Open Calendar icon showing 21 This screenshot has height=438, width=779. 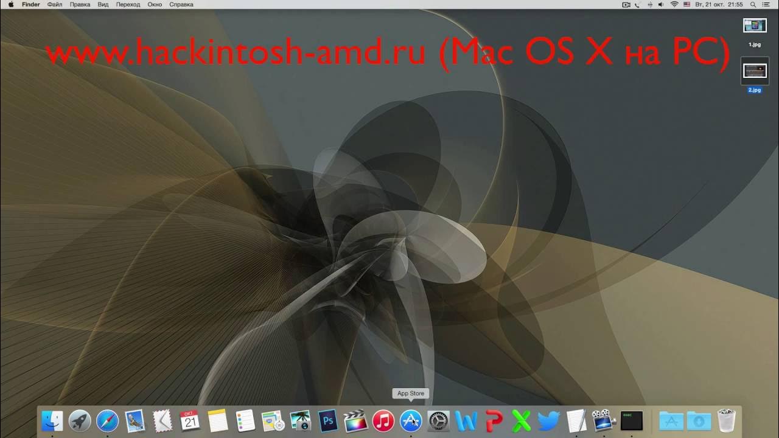(x=190, y=420)
